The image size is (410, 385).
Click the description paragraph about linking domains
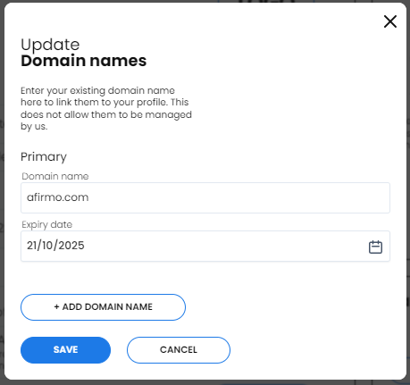[x=106, y=108]
